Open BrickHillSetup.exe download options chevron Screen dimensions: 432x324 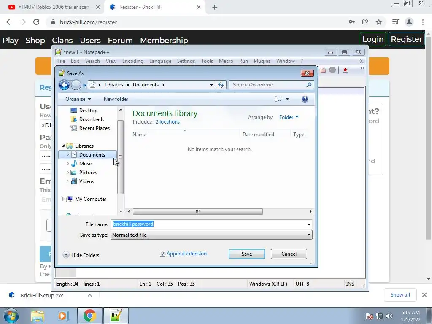tap(90, 295)
